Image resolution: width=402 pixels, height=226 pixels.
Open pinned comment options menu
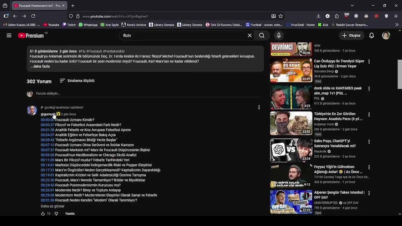click(259, 107)
